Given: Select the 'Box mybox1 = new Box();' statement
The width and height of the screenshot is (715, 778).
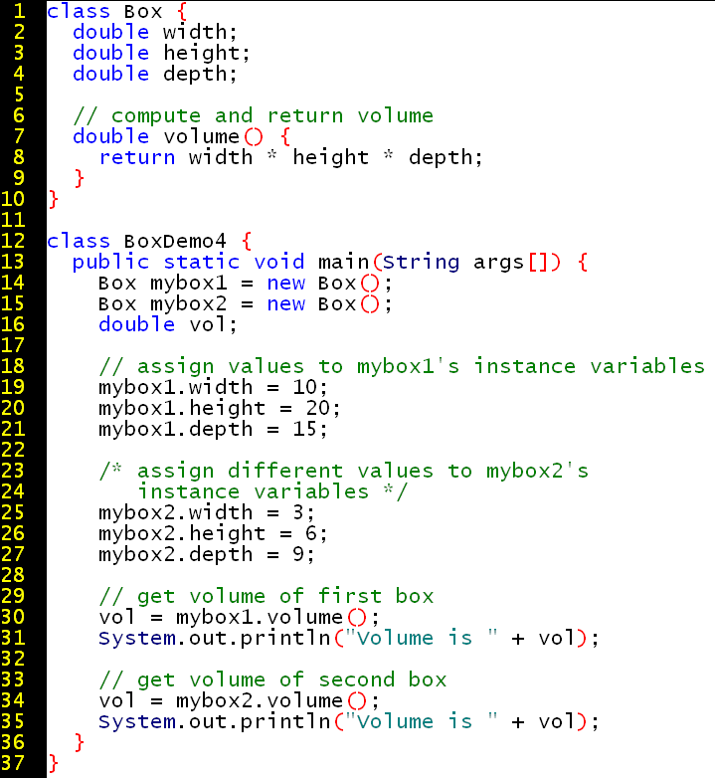Looking at the screenshot, I should [x=246, y=284].
